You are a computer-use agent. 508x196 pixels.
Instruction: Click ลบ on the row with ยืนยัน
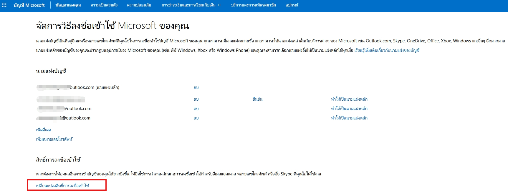coord(196,99)
